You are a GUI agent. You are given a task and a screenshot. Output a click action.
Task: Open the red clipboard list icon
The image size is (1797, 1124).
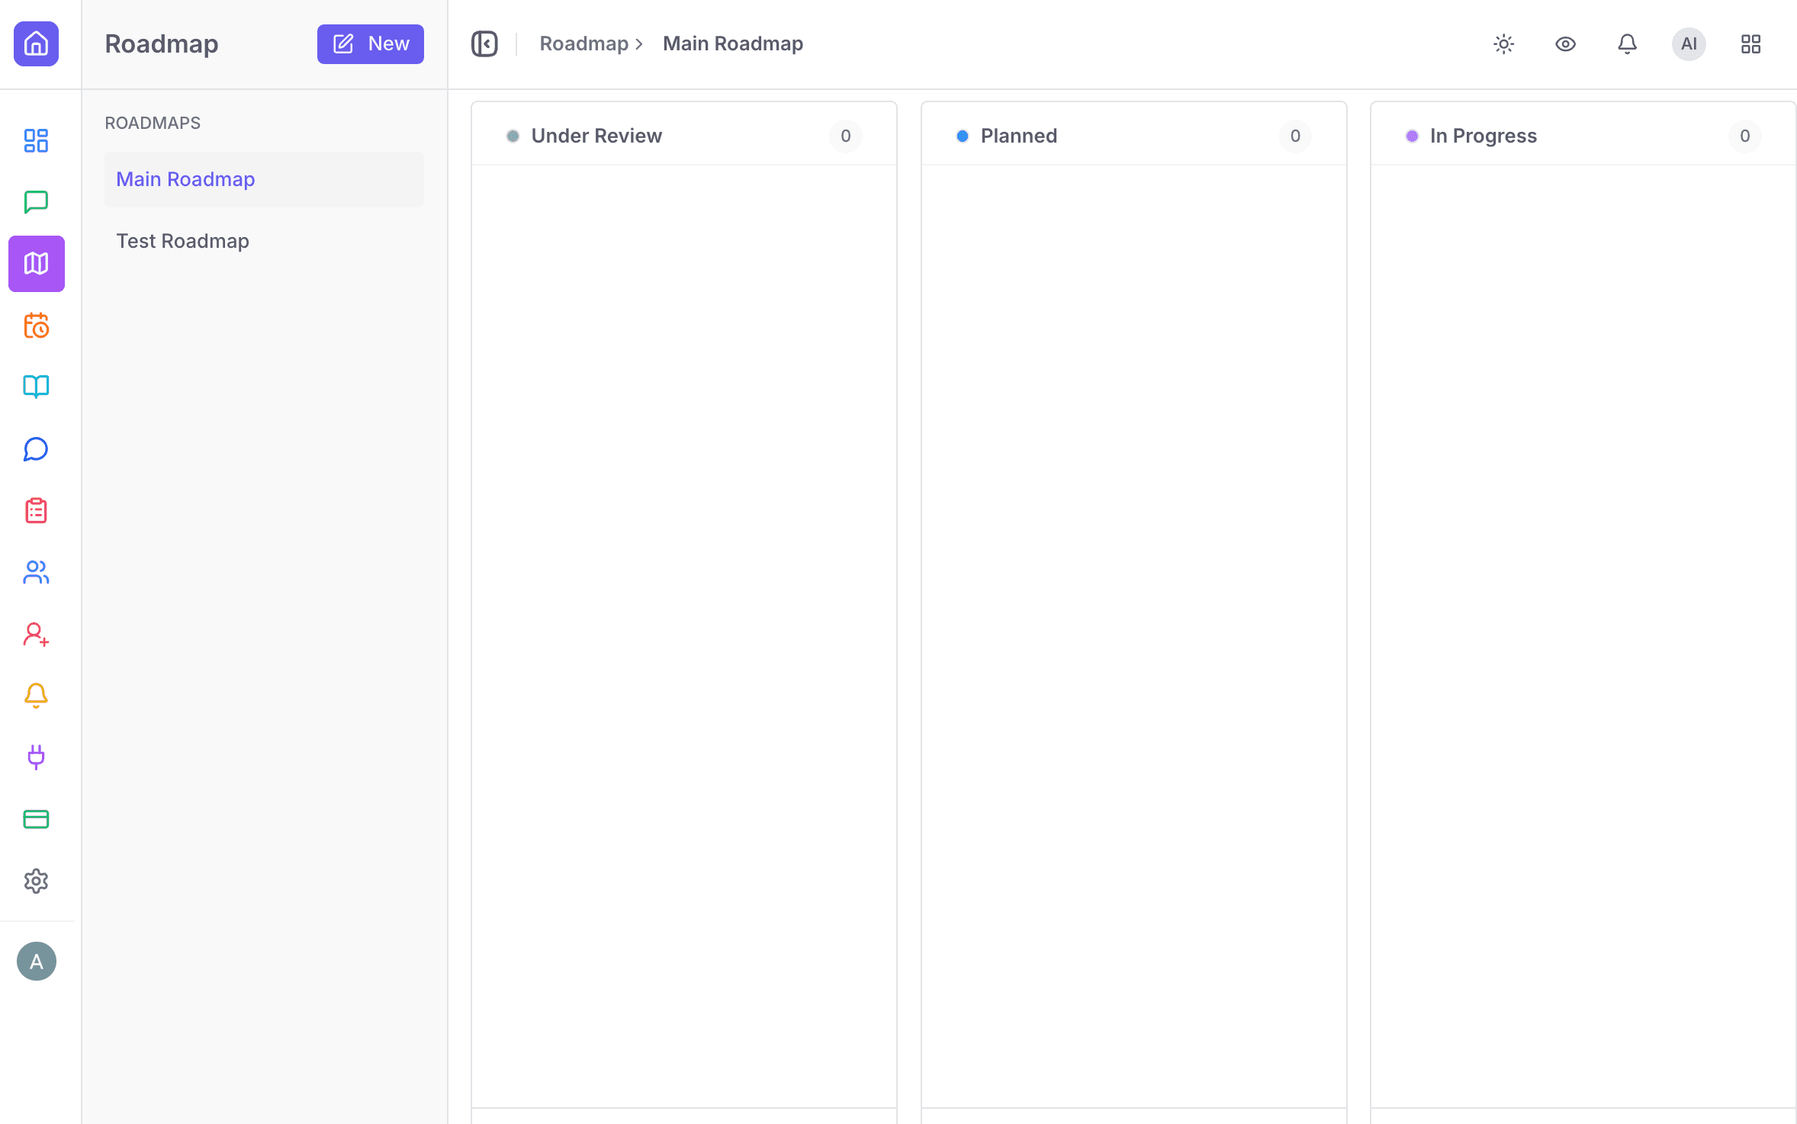(x=36, y=510)
